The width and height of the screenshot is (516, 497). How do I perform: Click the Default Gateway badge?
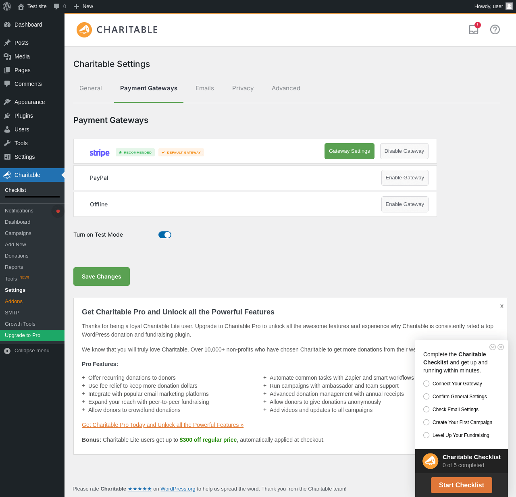coord(181,152)
